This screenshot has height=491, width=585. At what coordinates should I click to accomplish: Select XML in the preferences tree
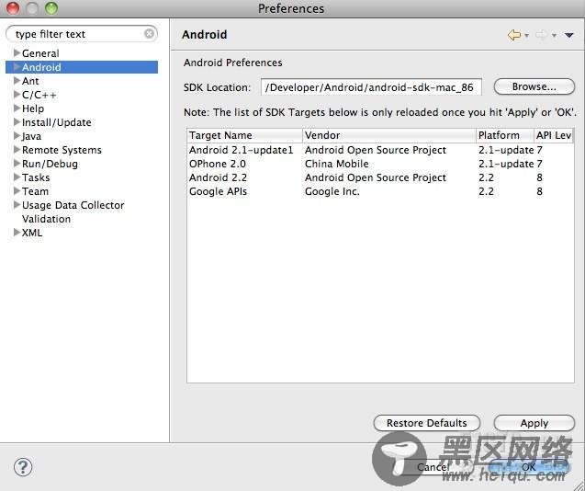[32, 233]
